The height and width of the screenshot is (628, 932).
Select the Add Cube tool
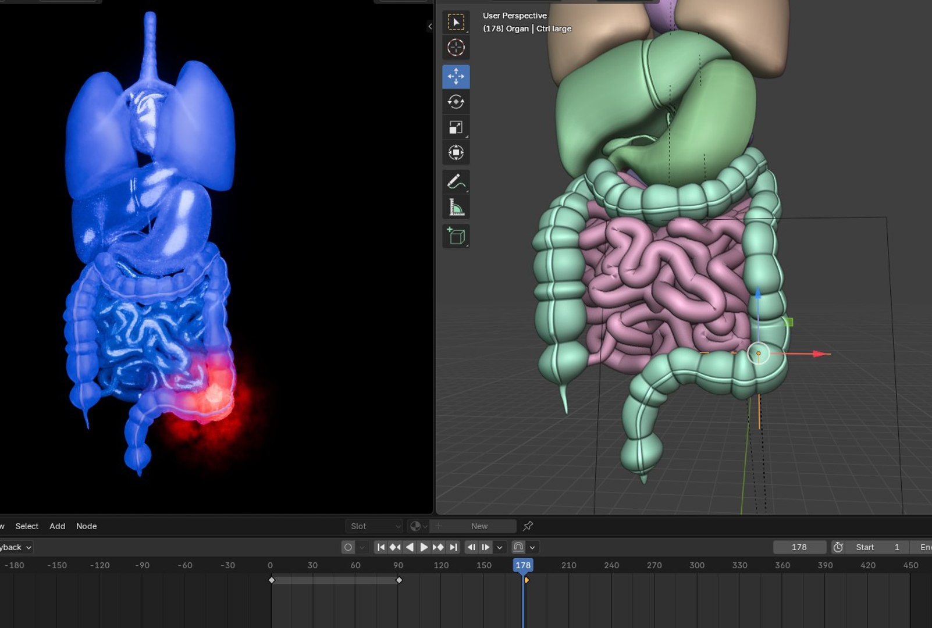click(x=456, y=236)
